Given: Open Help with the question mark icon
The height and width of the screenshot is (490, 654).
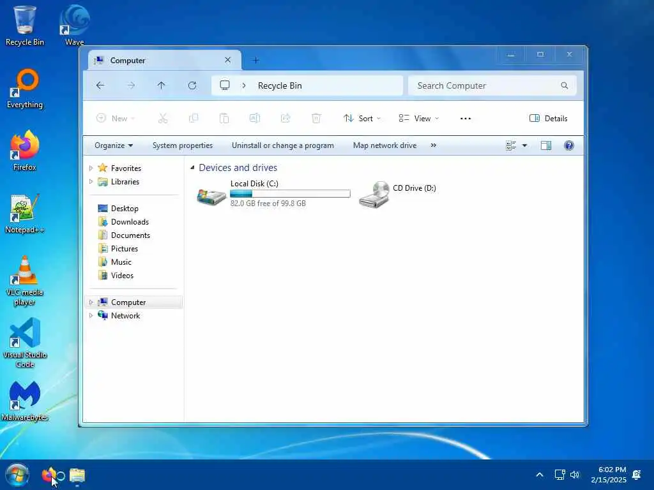Looking at the screenshot, I should click(x=569, y=145).
